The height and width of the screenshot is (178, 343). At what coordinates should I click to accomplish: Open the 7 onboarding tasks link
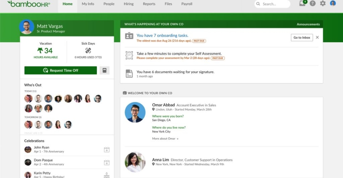click(162, 35)
